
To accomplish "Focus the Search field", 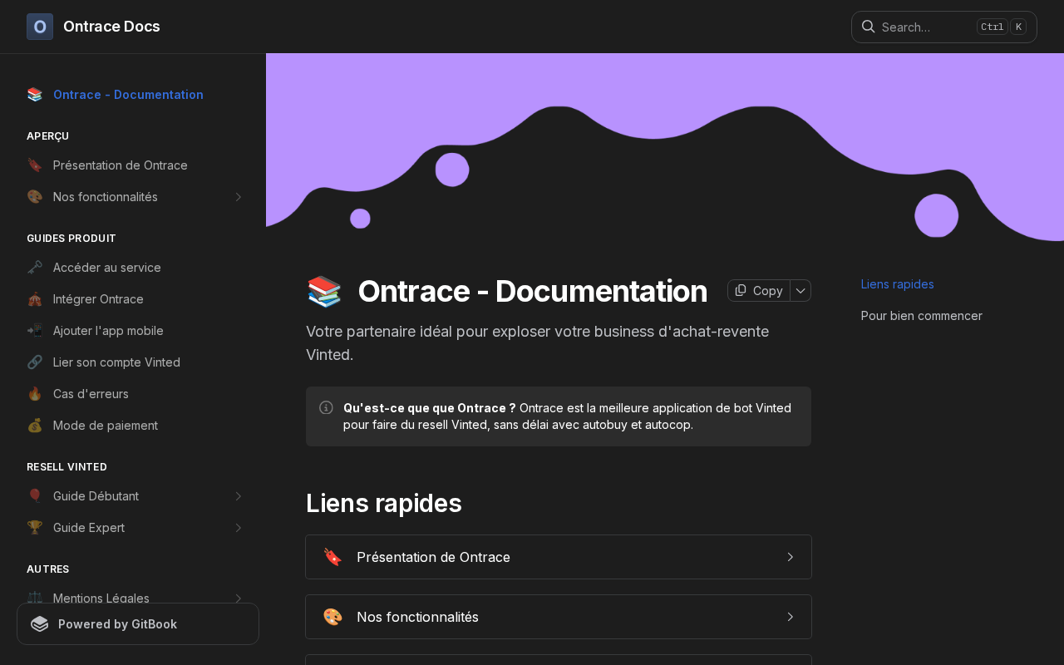I will coord(944,27).
